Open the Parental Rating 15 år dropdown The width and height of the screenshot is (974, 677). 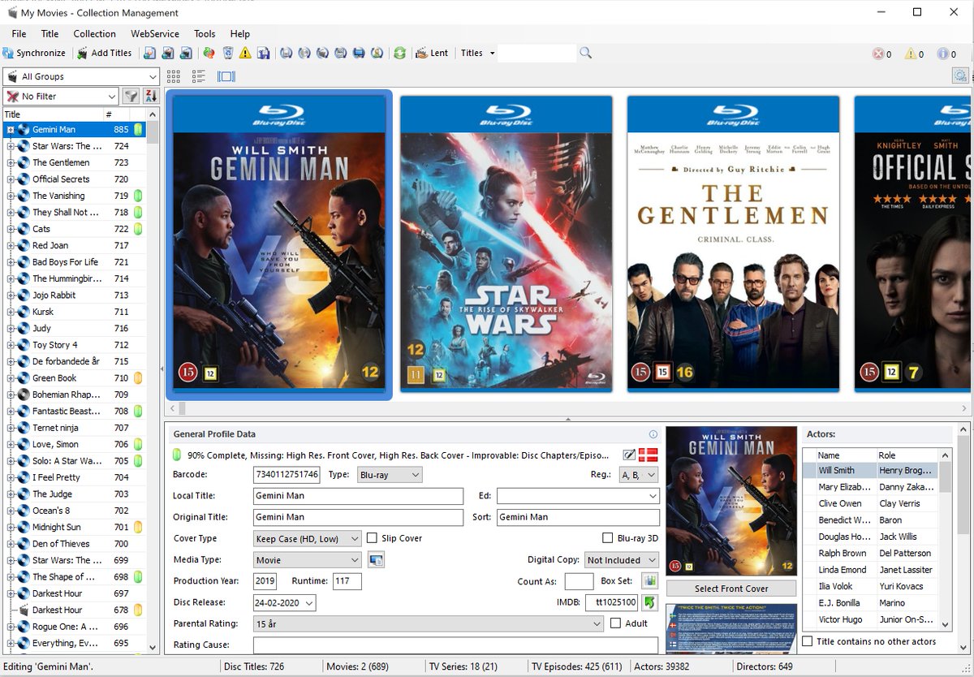click(x=429, y=623)
